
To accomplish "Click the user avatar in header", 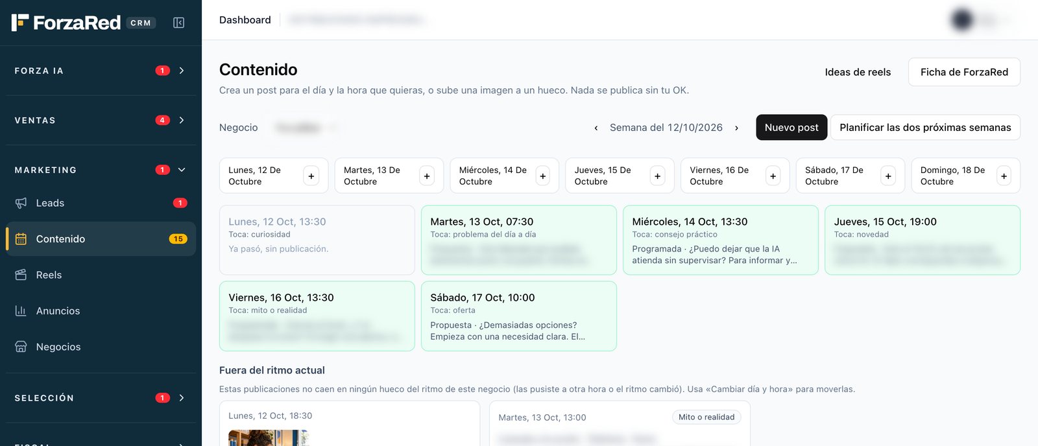I will (962, 20).
